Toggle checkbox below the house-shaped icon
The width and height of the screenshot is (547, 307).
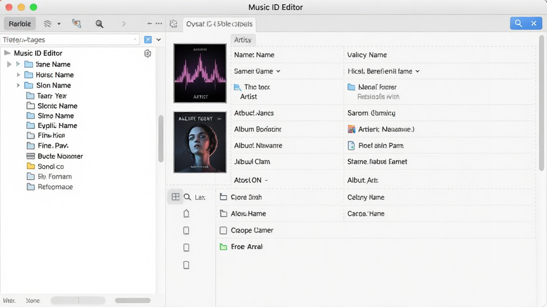[x=186, y=230]
